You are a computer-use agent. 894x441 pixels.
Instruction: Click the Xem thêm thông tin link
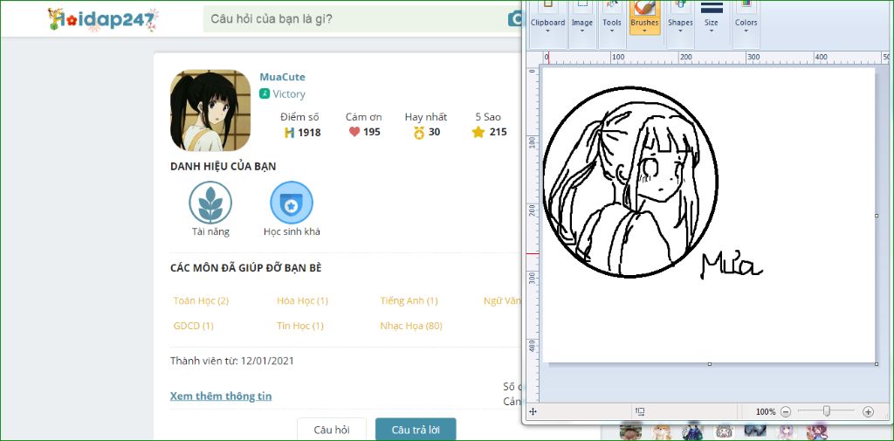click(x=221, y=396)
